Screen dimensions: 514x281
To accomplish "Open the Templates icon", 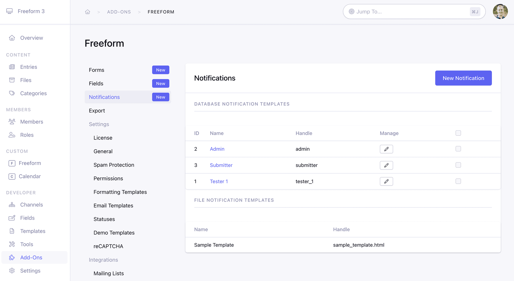I will click(x=12, y=231).
